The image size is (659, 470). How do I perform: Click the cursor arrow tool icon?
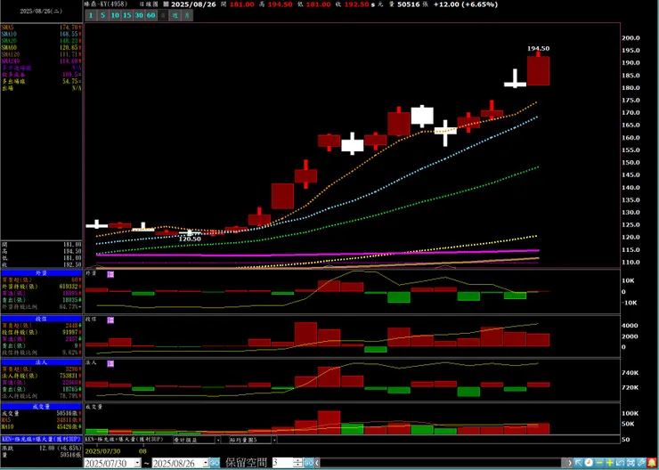(578, 463)
